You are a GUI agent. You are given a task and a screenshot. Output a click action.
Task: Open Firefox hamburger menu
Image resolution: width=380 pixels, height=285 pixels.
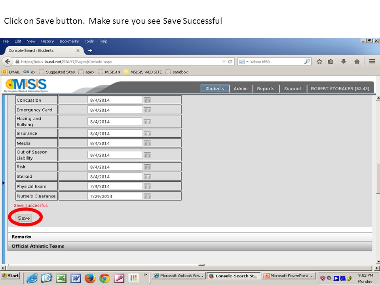[372, 61]
